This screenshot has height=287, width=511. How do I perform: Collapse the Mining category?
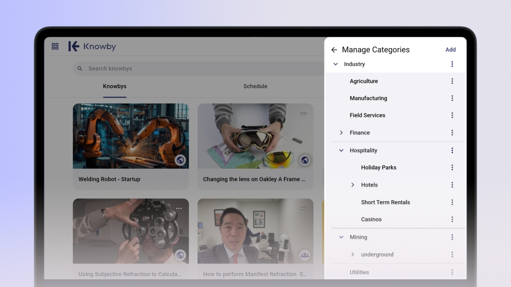coord(341,237)
